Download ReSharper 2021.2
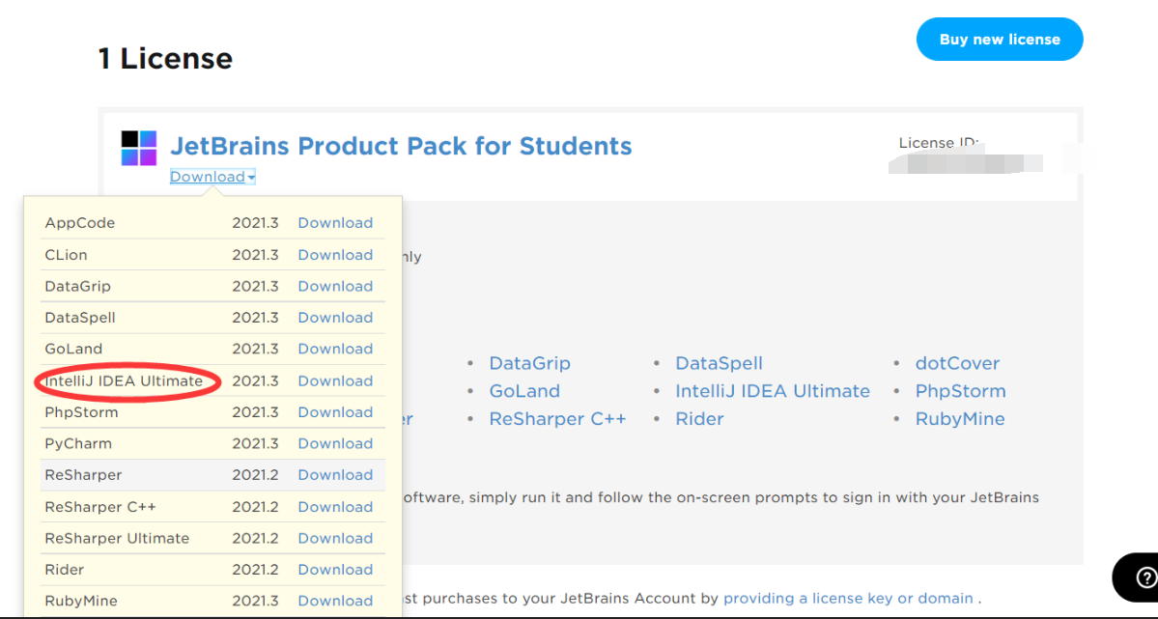 pos(335,475)
